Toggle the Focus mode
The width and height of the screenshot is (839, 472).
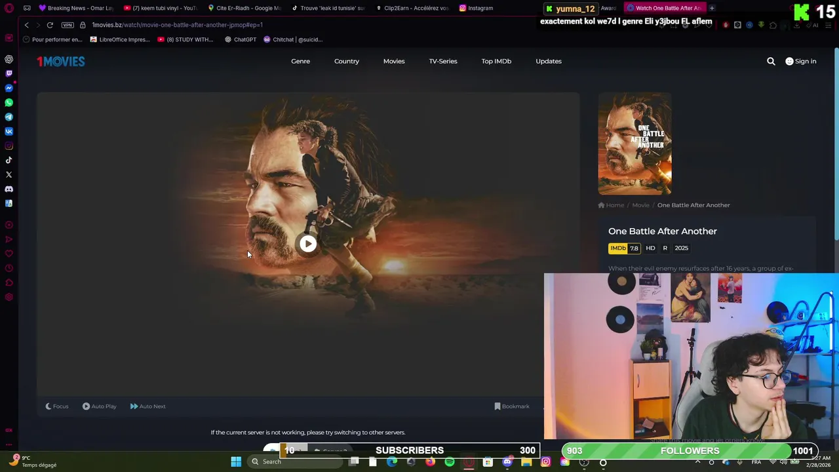[x=56, y=406]
